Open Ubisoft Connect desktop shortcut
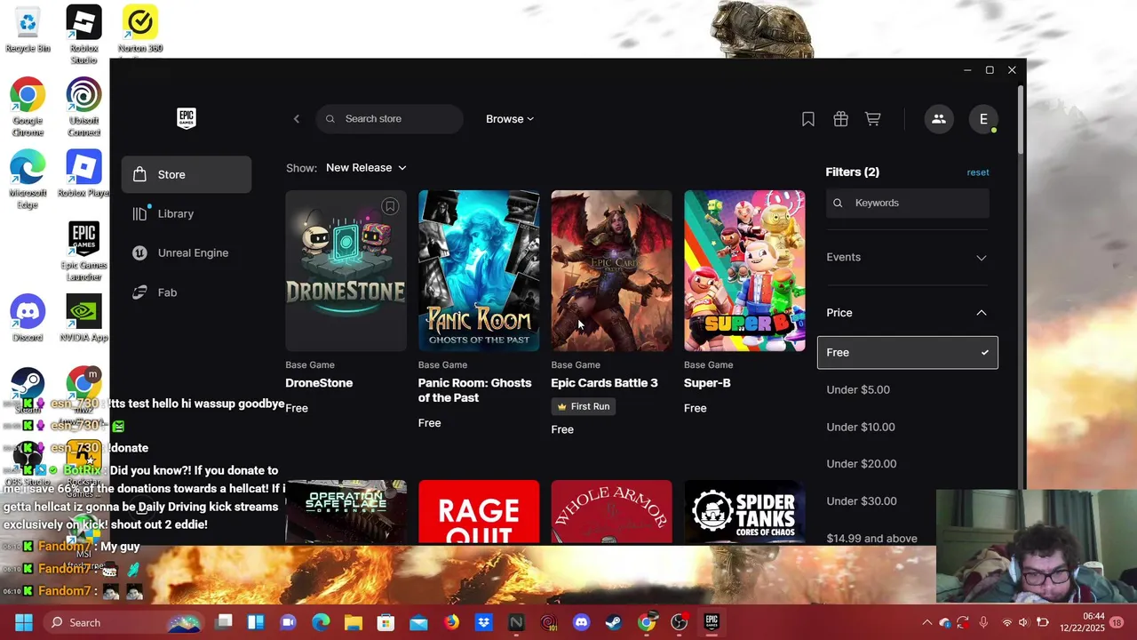This screenshot has width=1137, height=640. [x=83, y=107]
